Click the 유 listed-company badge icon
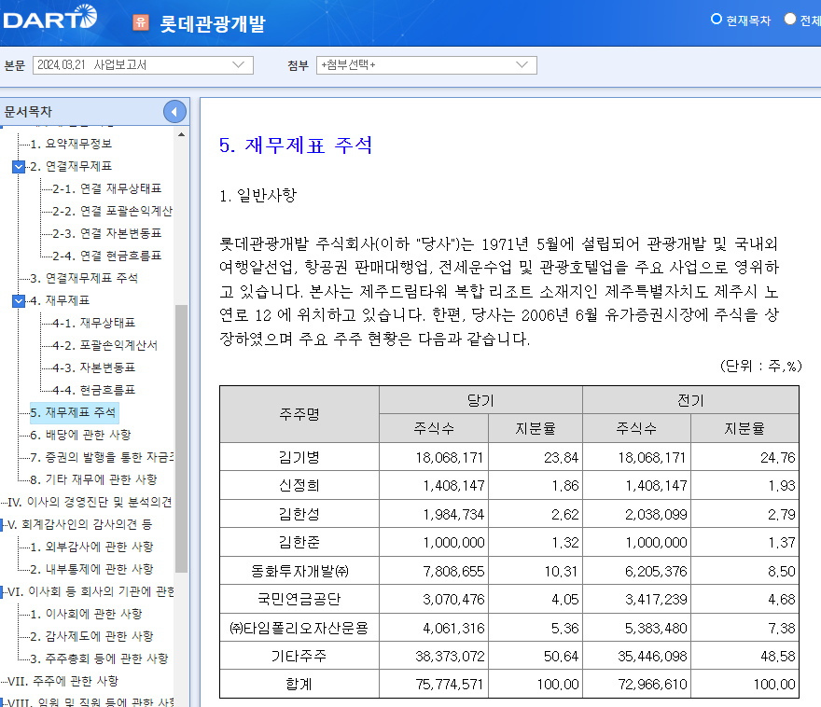The image size is (821, 707). pos(141,22)
